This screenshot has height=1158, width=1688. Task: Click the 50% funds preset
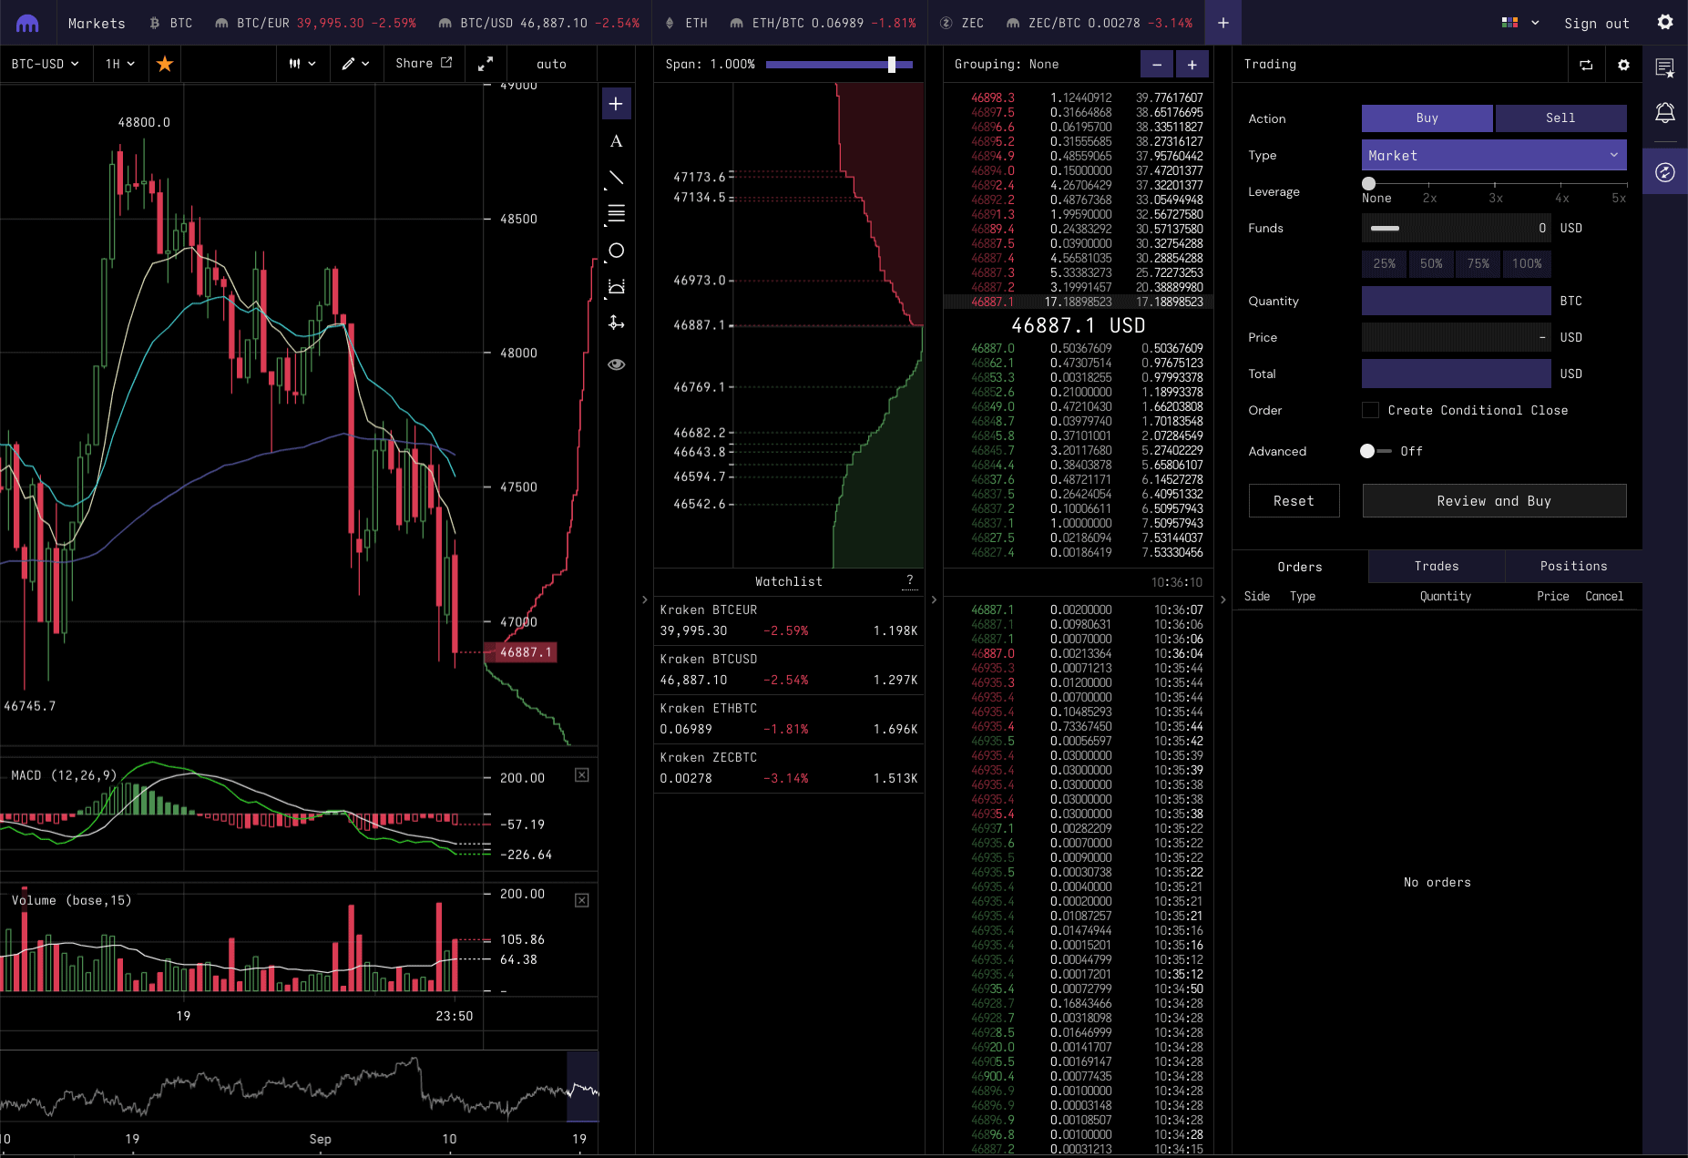pos(1430,263)
